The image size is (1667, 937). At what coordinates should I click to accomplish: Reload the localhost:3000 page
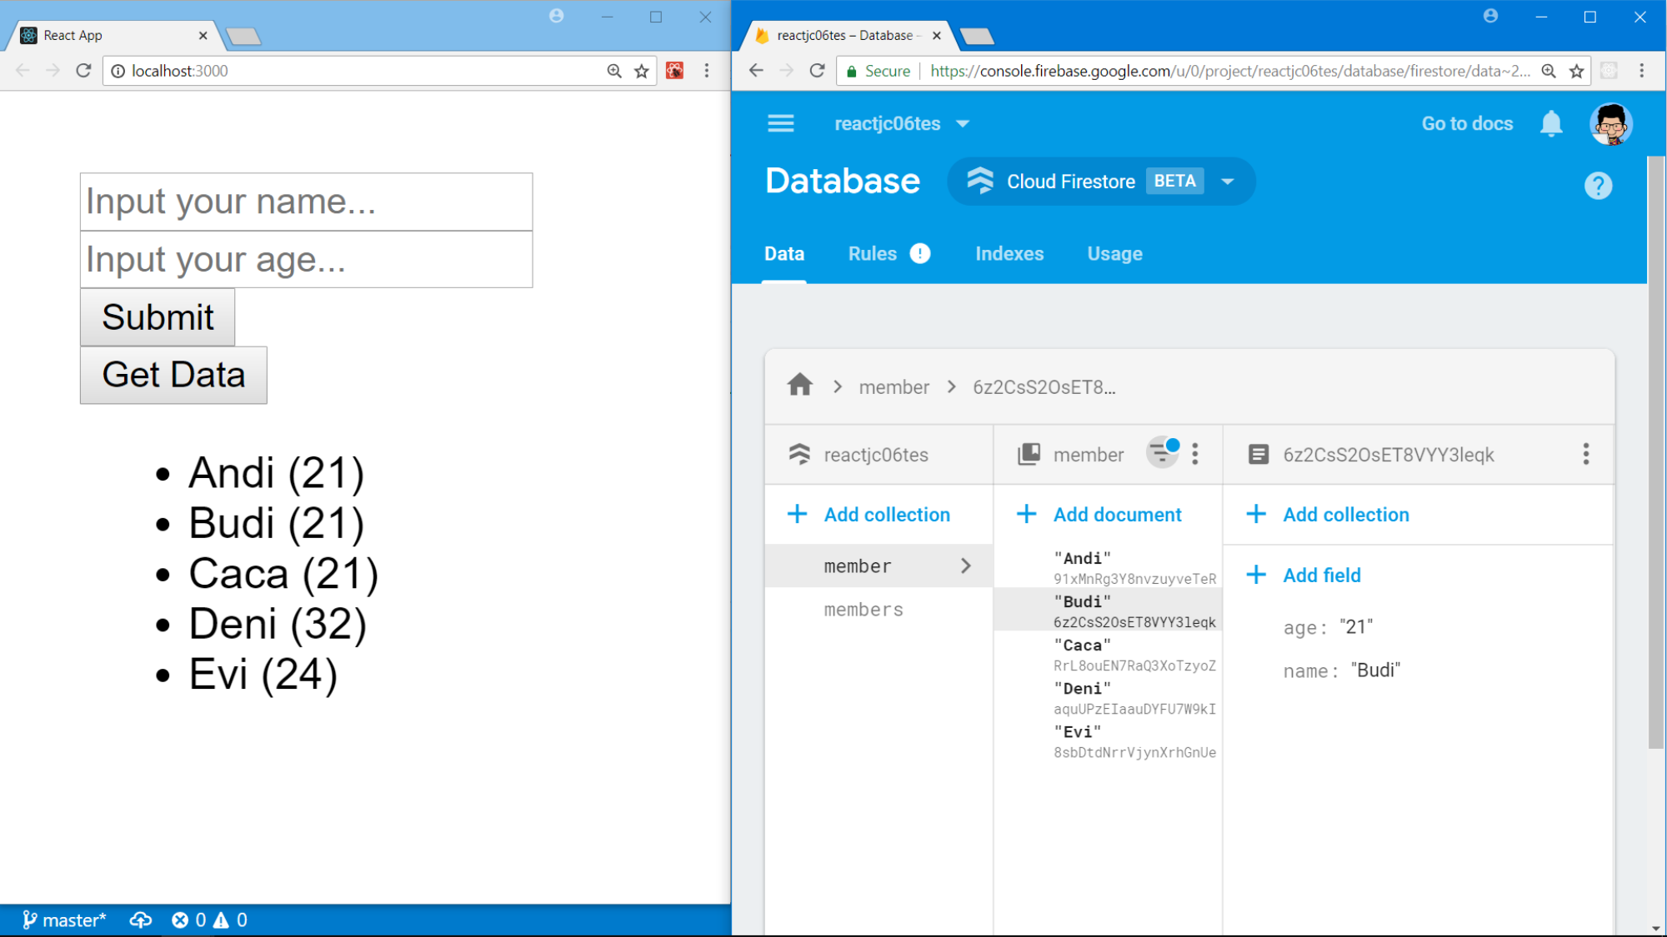[x=83, y=71]
